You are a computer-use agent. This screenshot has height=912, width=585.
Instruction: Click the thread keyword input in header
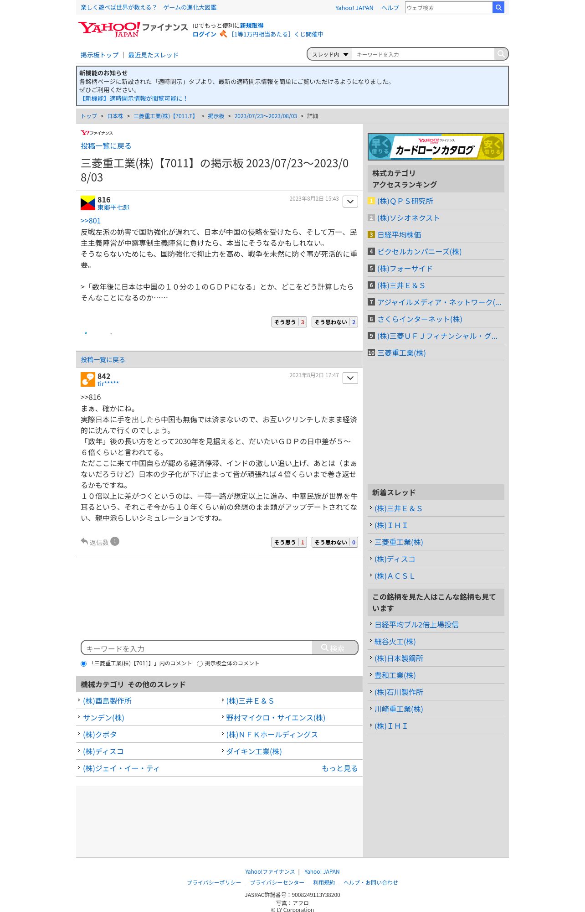coord(423,54)
